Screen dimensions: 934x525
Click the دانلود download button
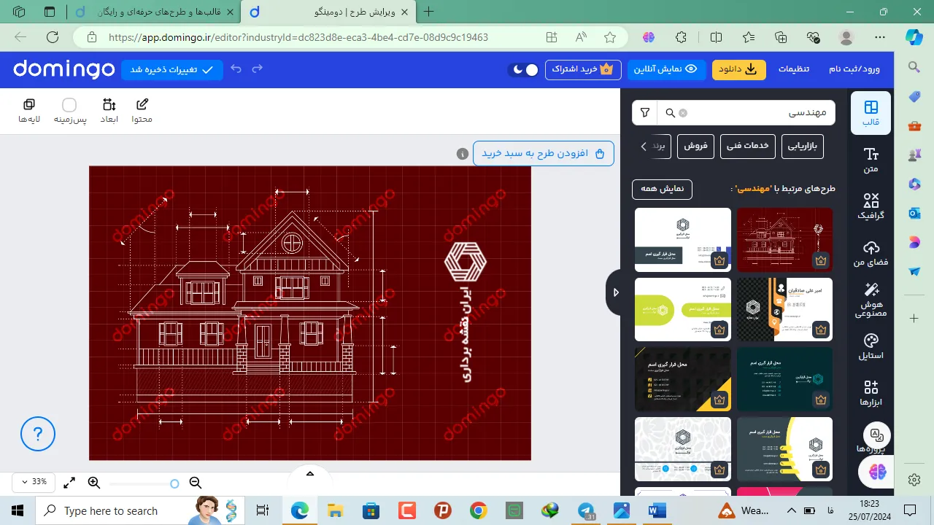coord(739,69)
